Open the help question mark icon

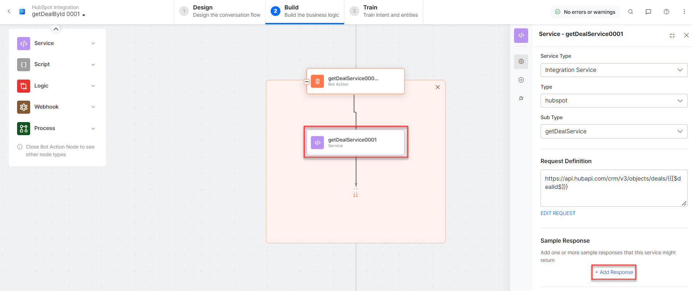[666, 12]
